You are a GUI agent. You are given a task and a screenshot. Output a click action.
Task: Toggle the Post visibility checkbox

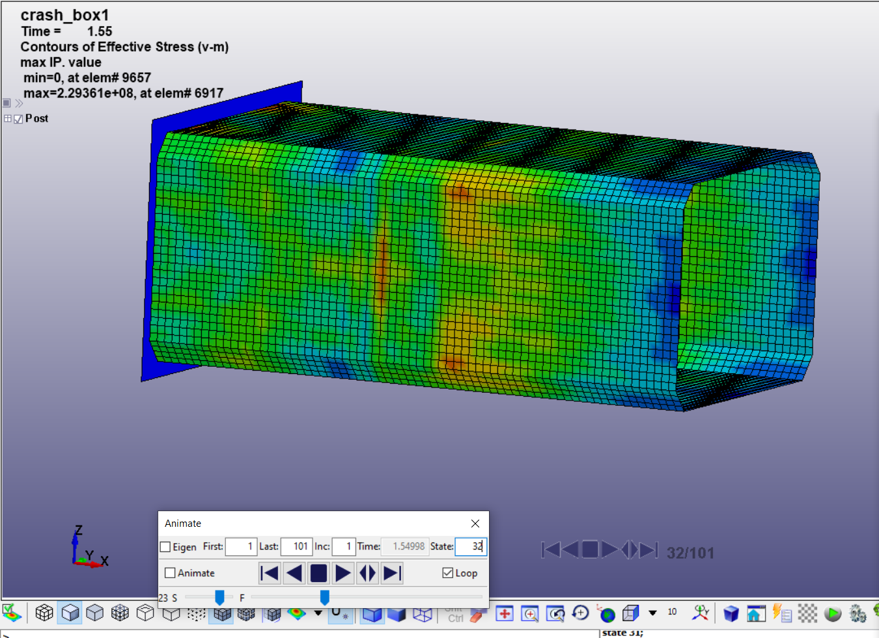pyautogui.click(x=18, y=118)
